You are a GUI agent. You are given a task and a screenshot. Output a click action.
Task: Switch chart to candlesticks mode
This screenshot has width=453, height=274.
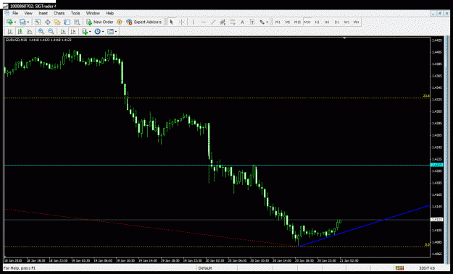pyautogui.click(x=20, y=31)
